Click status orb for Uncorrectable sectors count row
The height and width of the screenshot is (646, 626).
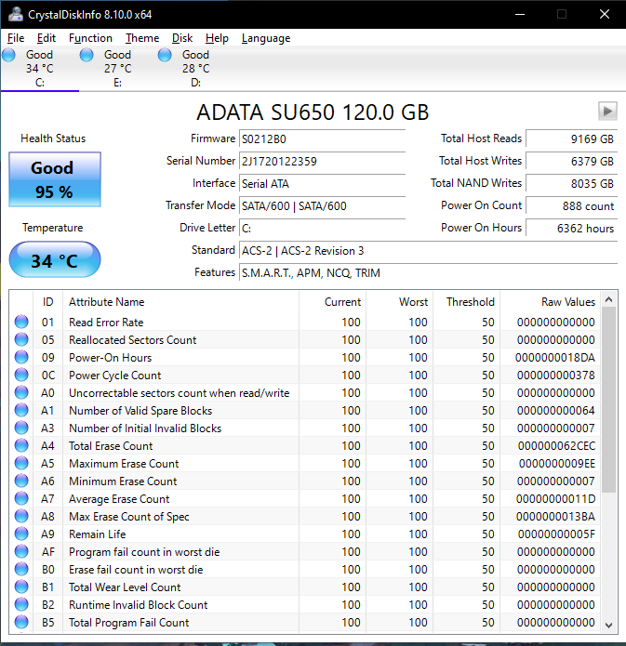(x=21, y=392)
